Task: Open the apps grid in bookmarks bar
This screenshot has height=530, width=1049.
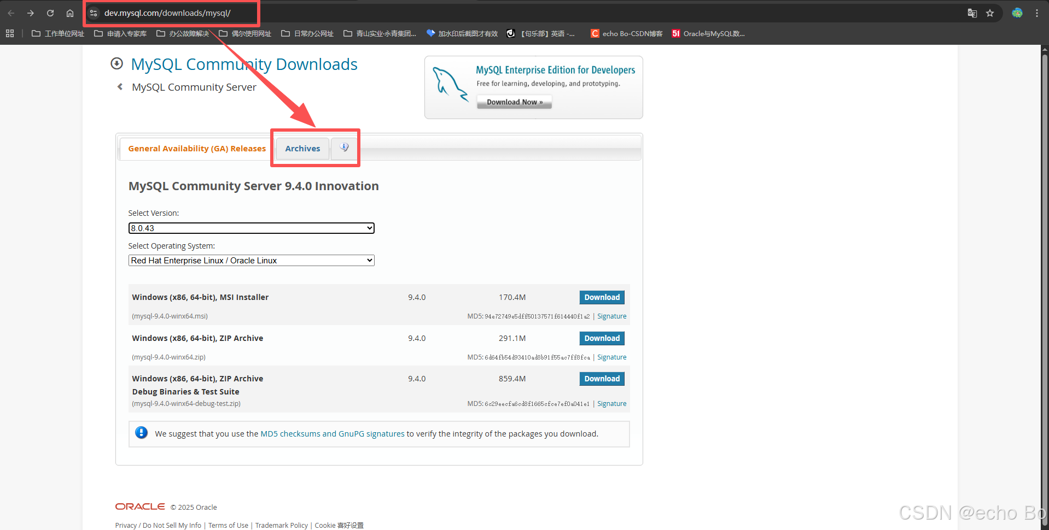Action: point(10,33)
